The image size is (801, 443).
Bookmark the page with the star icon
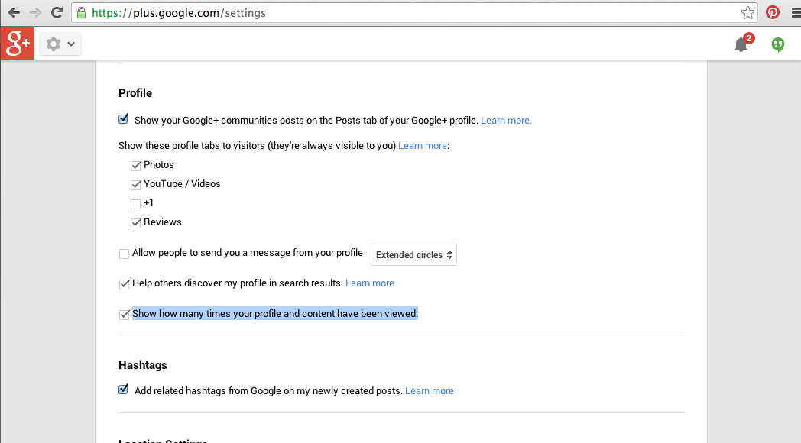point(747,12)
